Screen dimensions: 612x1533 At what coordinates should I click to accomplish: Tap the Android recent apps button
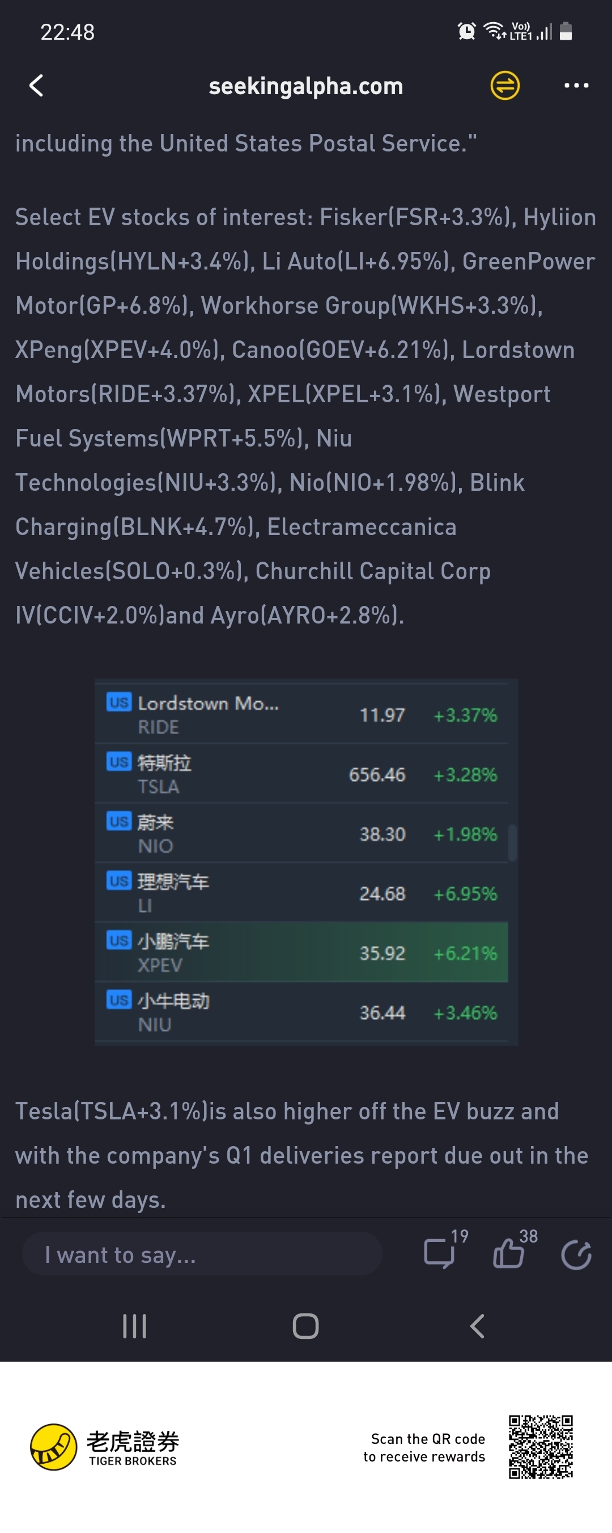pyautogui.click(x=134, y=1326)
